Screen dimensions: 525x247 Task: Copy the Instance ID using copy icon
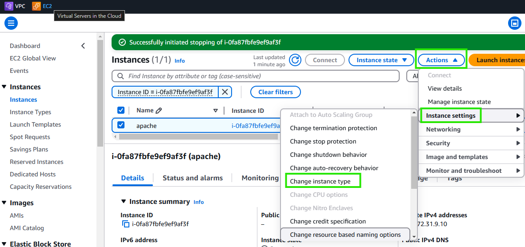tap(126, 224)
